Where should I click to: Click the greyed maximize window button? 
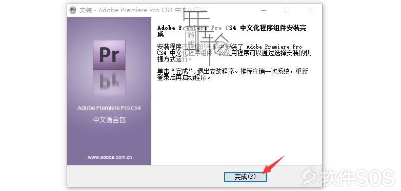(x=287, y=10)
